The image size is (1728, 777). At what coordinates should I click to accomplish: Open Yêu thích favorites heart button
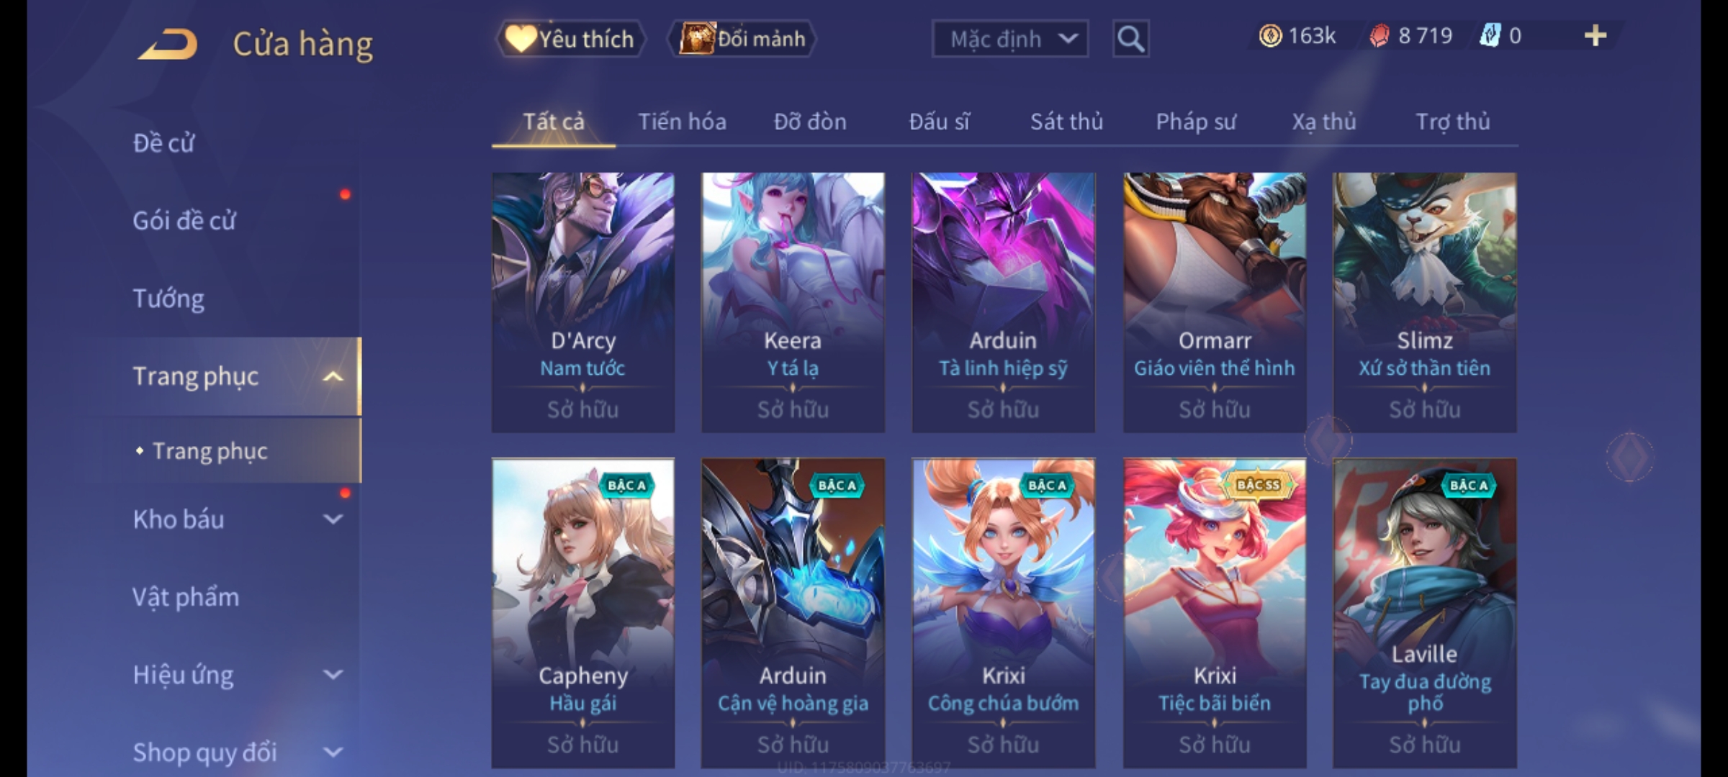click(x=570, y=39)
